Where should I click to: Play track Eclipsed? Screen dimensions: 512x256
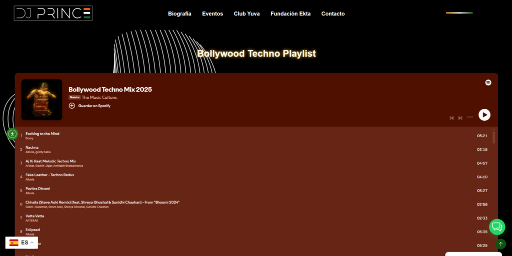256,232
